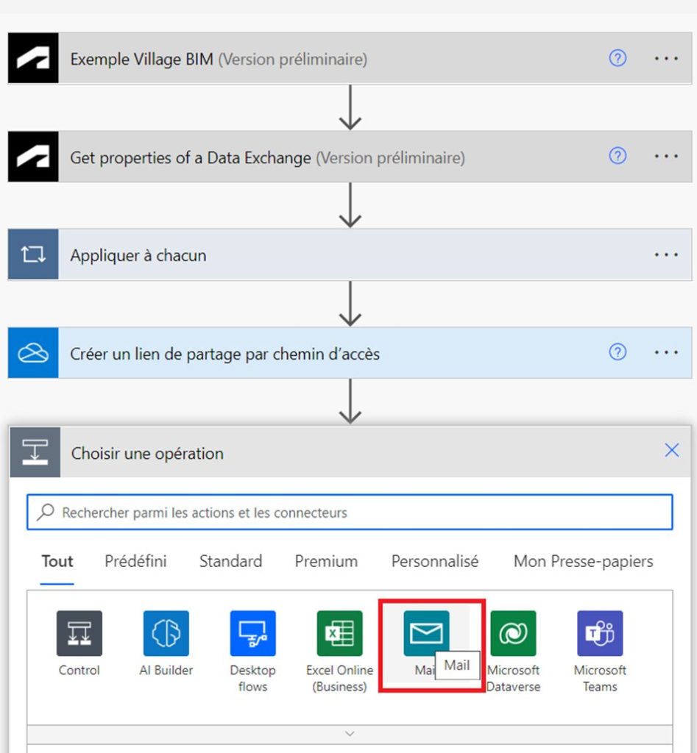Switch to the Standard tab
The image size is (697, 753).
point(230,561)
